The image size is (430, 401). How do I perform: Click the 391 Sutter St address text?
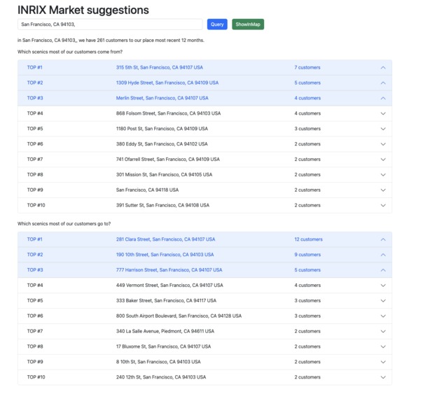coord(162,205)
